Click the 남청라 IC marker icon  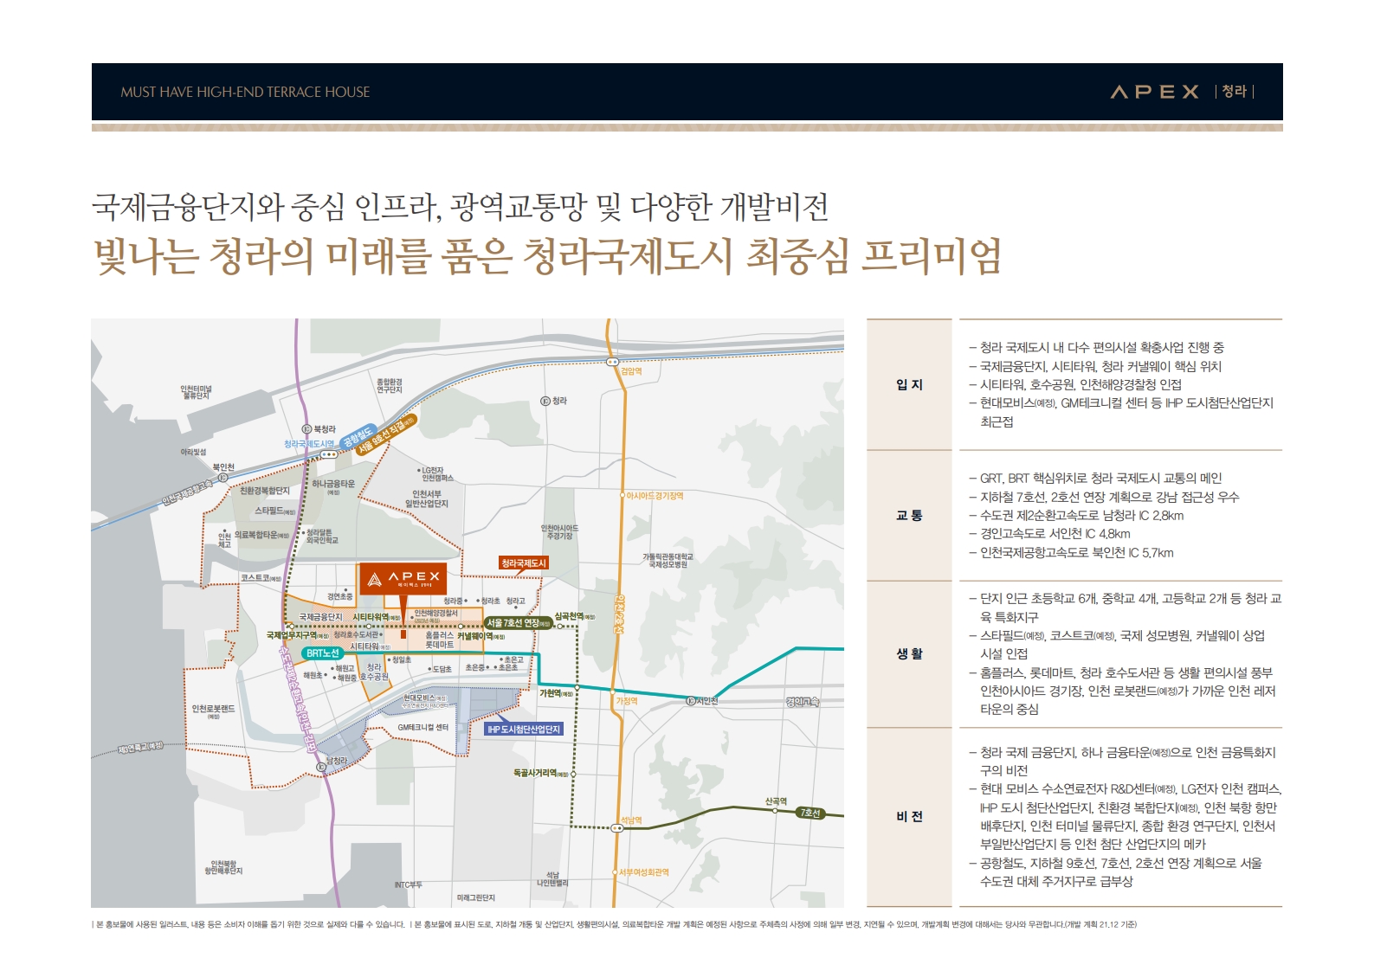pos(320,767)
